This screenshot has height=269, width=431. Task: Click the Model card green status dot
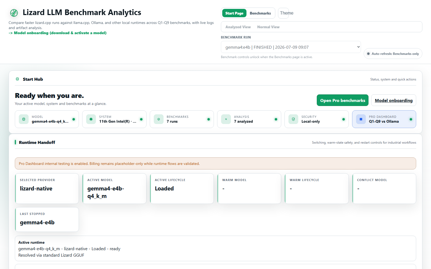74,119
